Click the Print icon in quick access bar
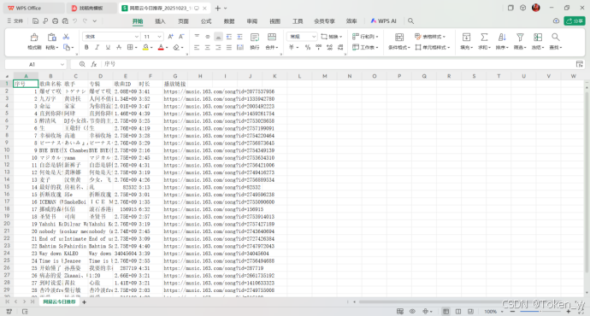Viewport: 590px width, 316px height. (x=56, y=21)
